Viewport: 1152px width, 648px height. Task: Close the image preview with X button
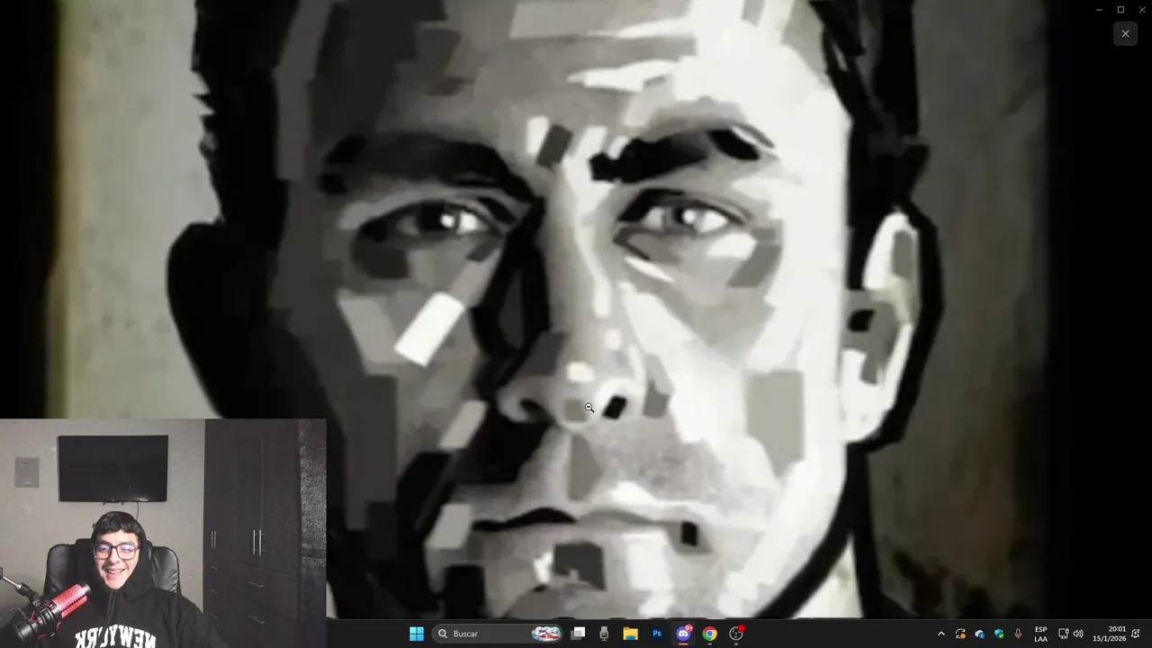pos(1125,33)
